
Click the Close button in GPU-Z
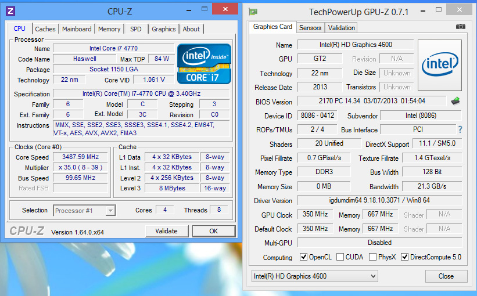446,276
